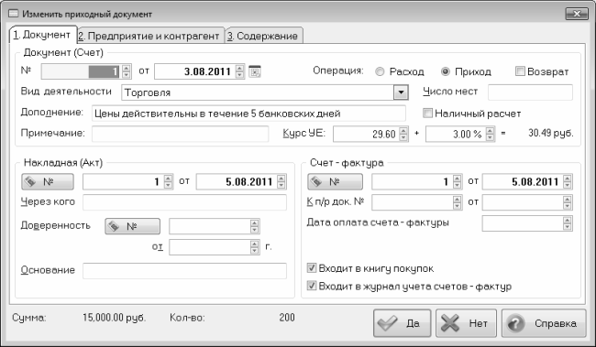Click the Кол-во value 200

(287, 317)
